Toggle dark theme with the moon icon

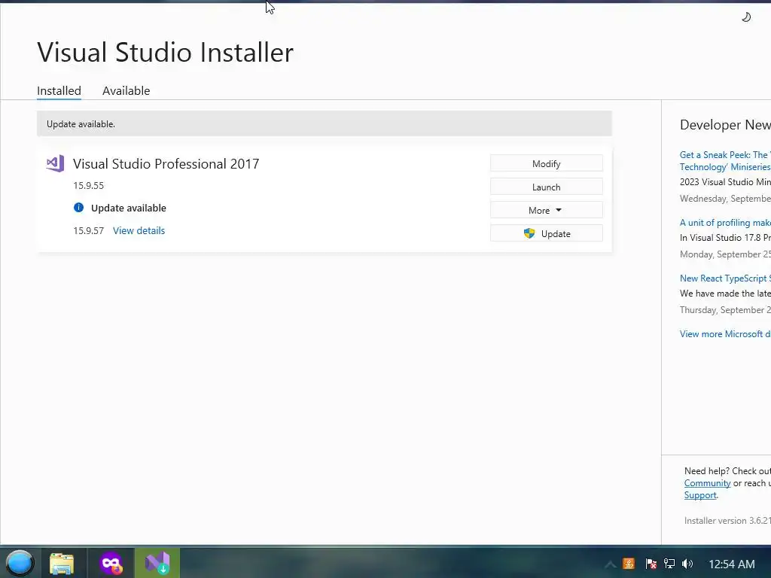click(x=746, y=17)
